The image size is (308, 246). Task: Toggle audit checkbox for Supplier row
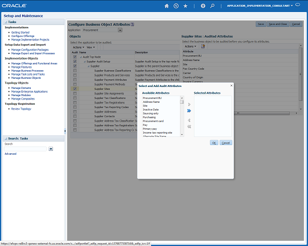(x=75, y=66)
